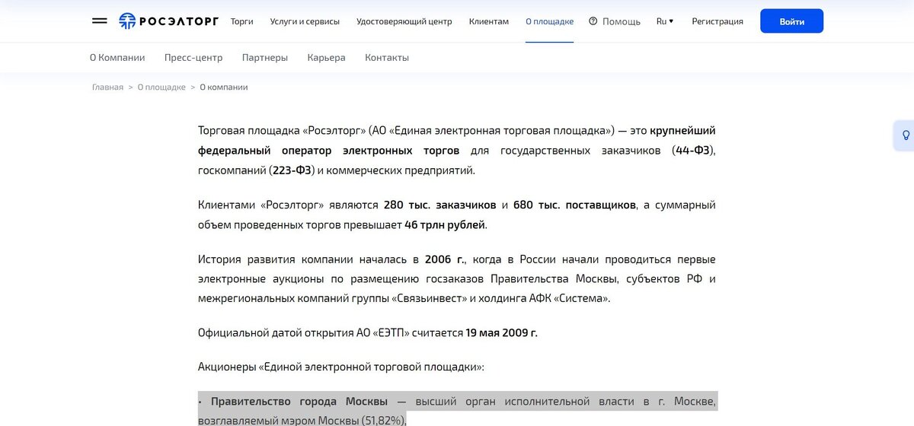
Task: Go to О площадке breadcrumb
Action: [161, 87]
